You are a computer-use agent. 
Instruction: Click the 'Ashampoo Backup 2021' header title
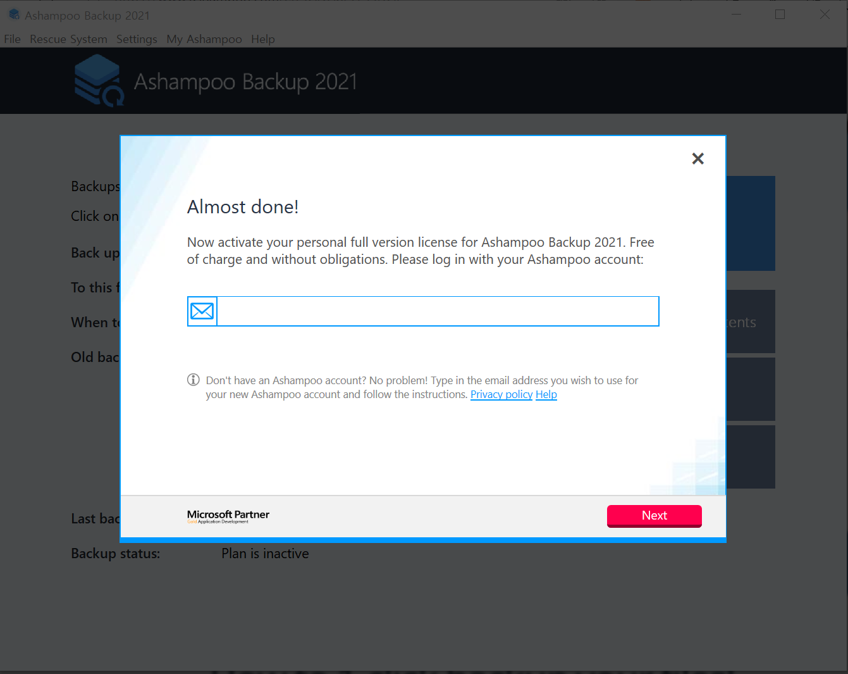click(x=246, y=82)
